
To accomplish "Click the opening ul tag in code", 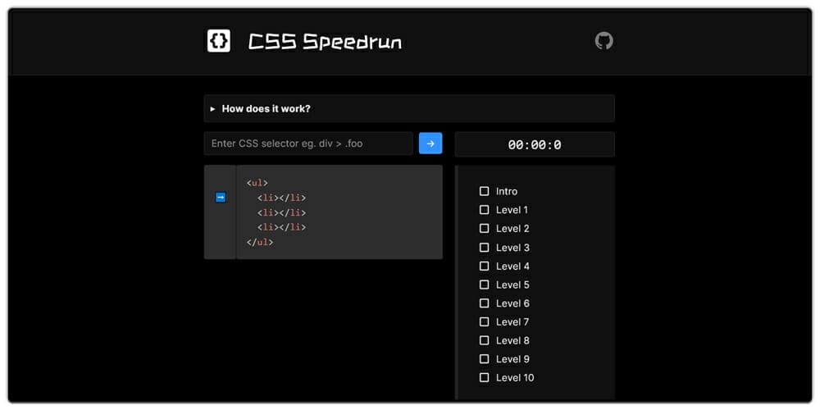I will [x=257, y=183].
